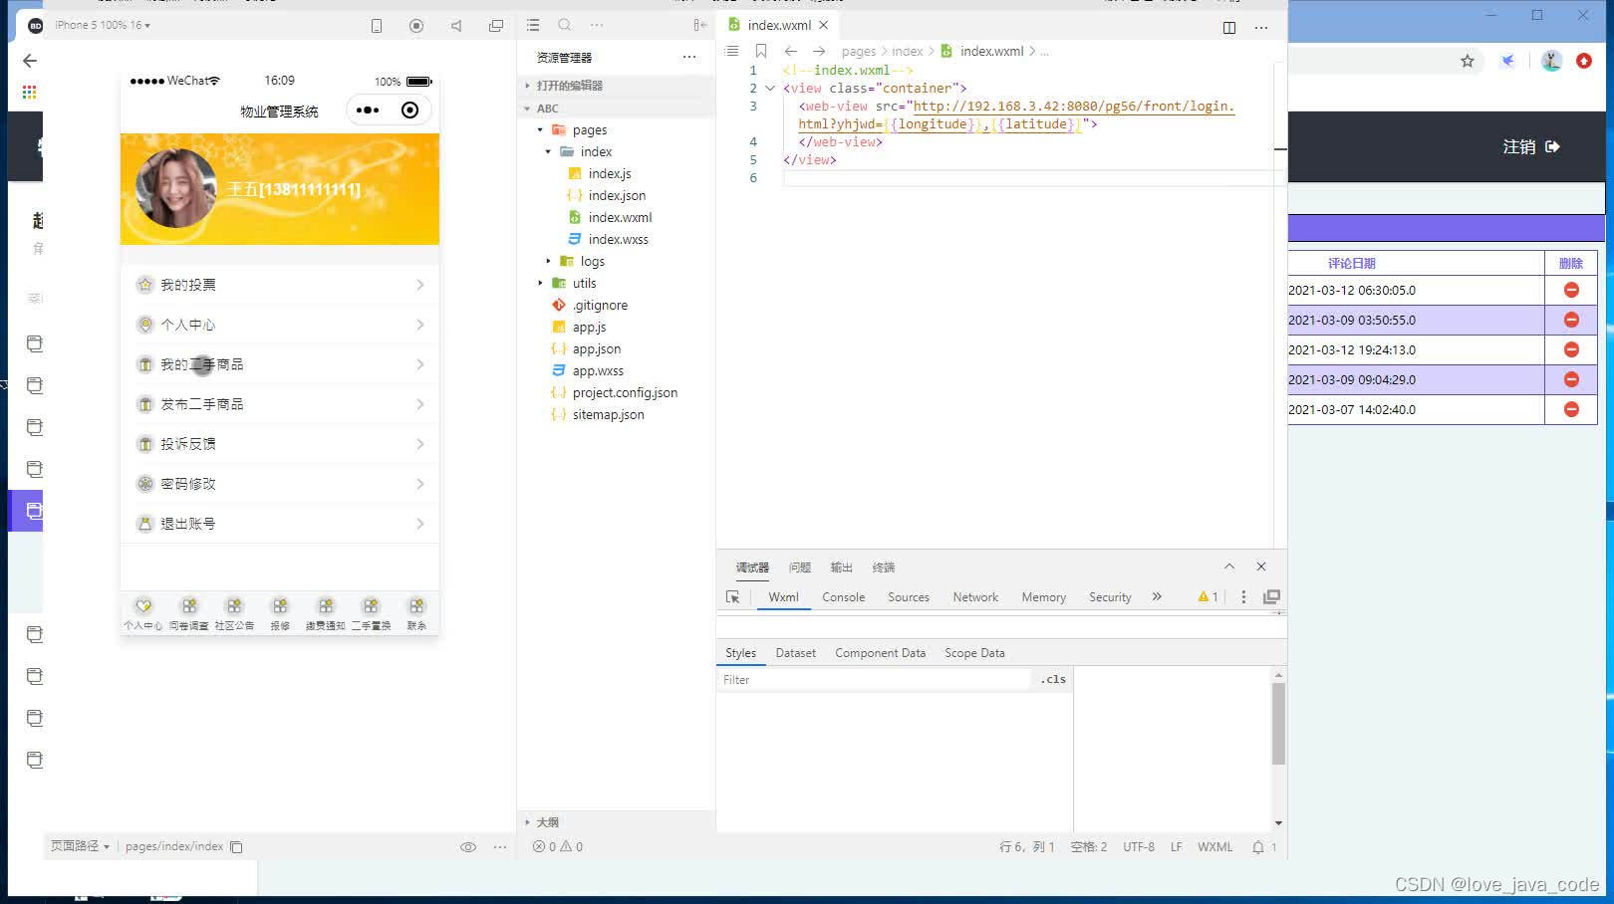Screen dimensions: 1614x904
Task: Open the explorer file list icon
Action: pos(533,25)
